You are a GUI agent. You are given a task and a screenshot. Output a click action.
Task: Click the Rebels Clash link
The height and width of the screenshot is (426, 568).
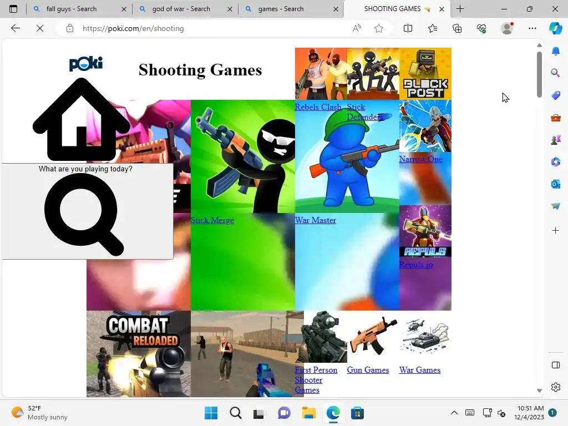318,107
